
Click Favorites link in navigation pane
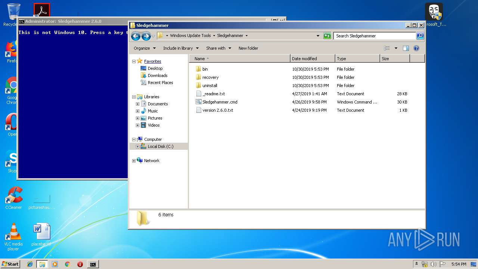coord(152,61)
